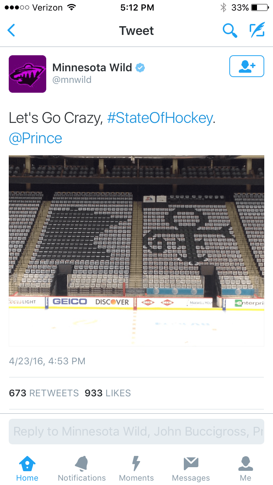Switch to the Notifications tab
This screenshot has width=273, height=485.
(82, 468)
